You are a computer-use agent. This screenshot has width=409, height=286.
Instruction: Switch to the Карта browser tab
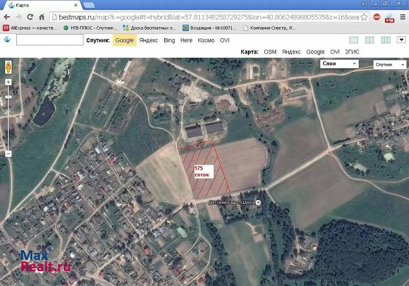click(x=41, y=5)
